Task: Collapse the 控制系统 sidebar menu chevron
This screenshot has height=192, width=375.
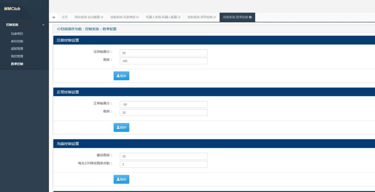Action: [43, 25]
